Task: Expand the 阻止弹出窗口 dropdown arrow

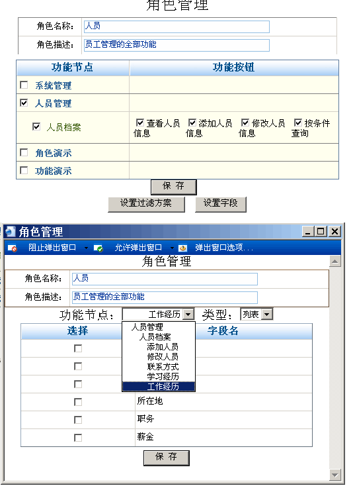Action: tap(86, 248)
